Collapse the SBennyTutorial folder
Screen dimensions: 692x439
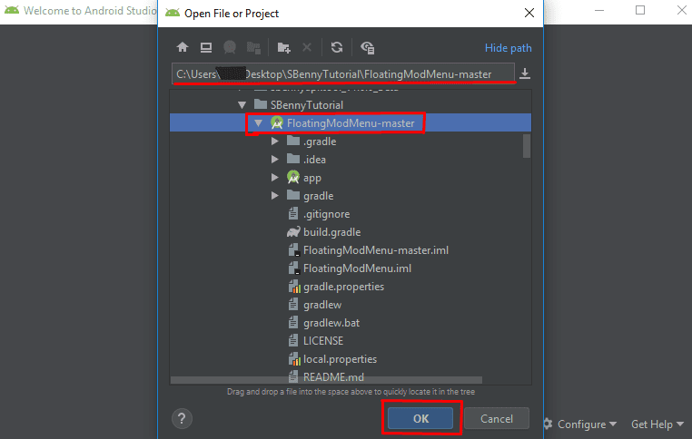(242, 105)
